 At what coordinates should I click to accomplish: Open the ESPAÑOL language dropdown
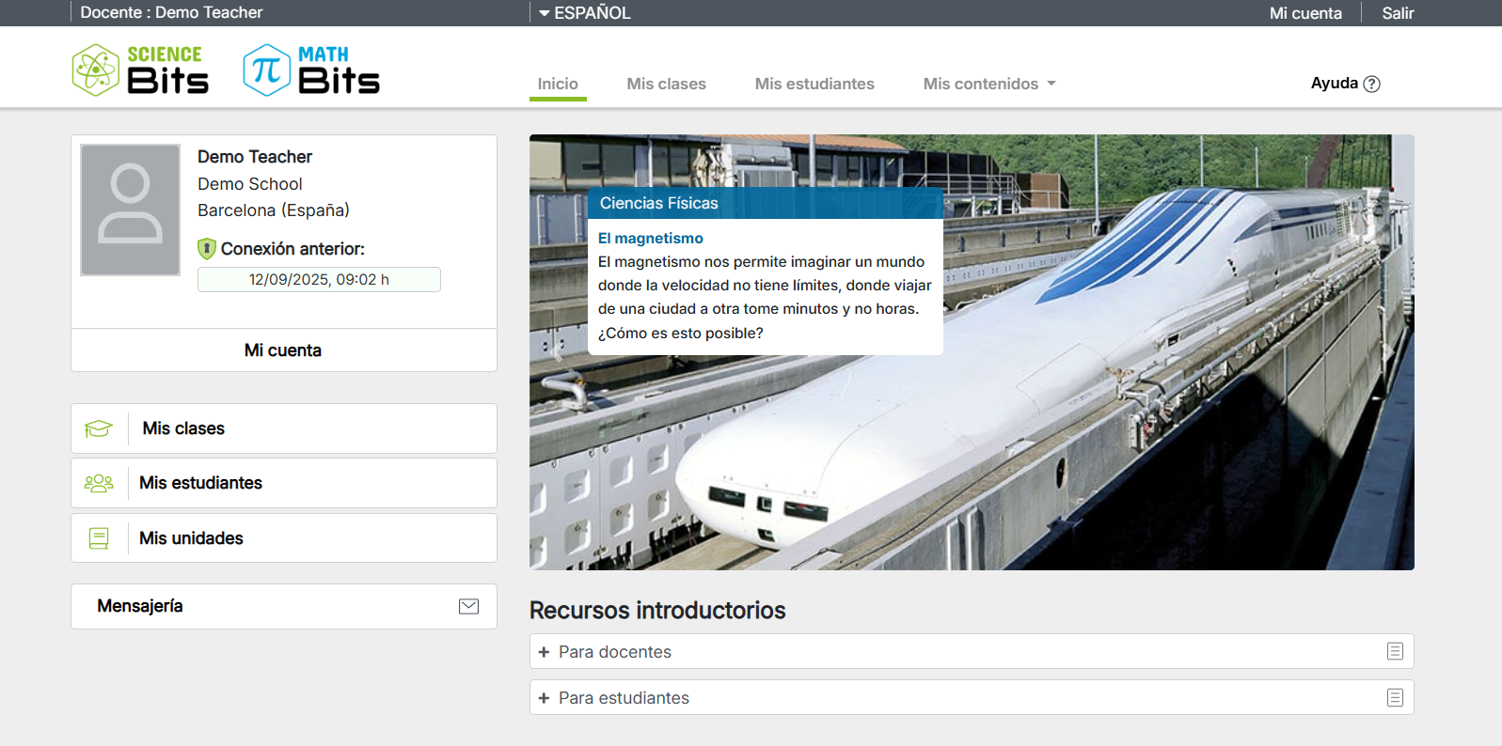(x=585, y=13)
